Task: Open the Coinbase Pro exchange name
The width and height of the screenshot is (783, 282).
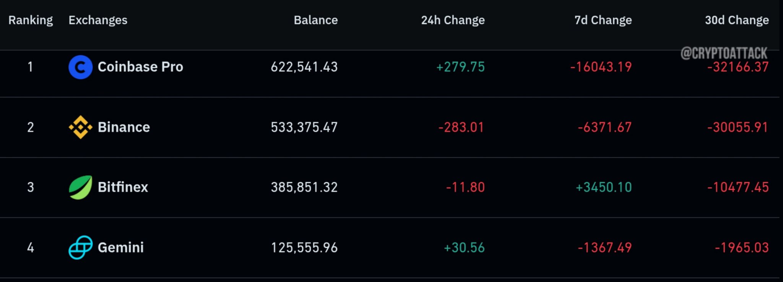Action: [140, 67]
